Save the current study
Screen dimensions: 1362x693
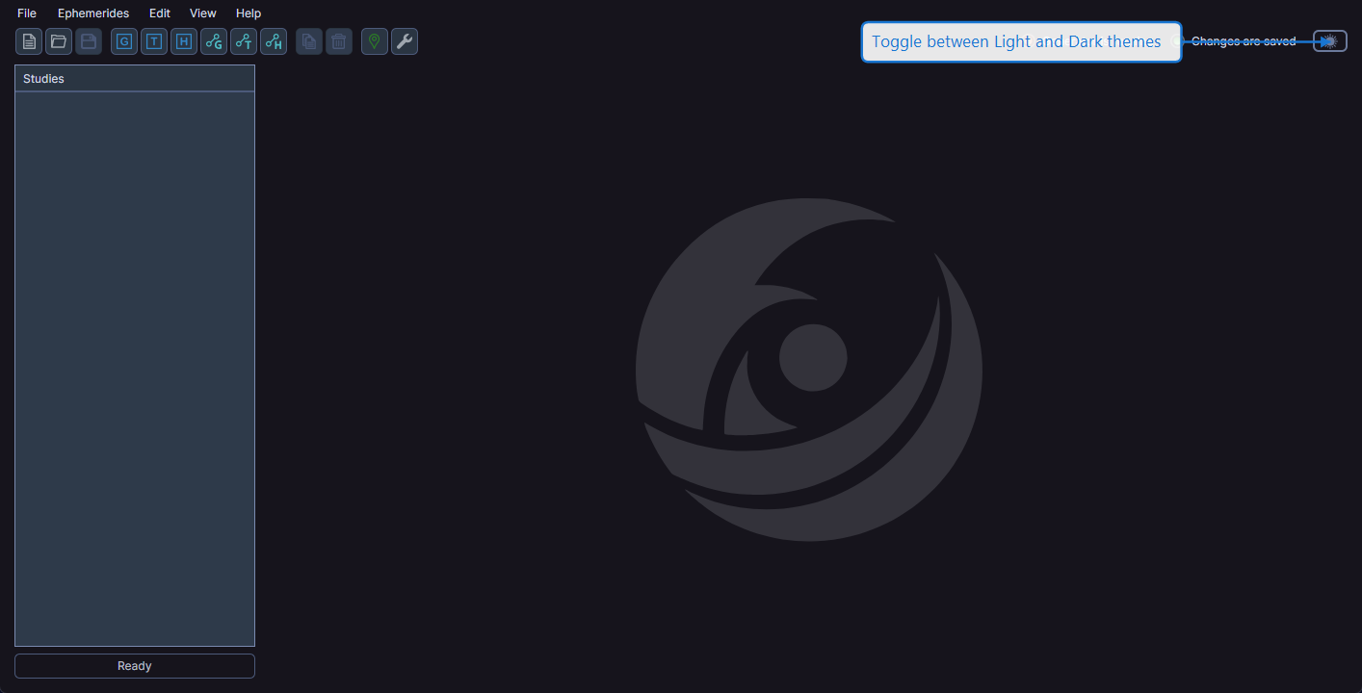[x=88, y=41]
